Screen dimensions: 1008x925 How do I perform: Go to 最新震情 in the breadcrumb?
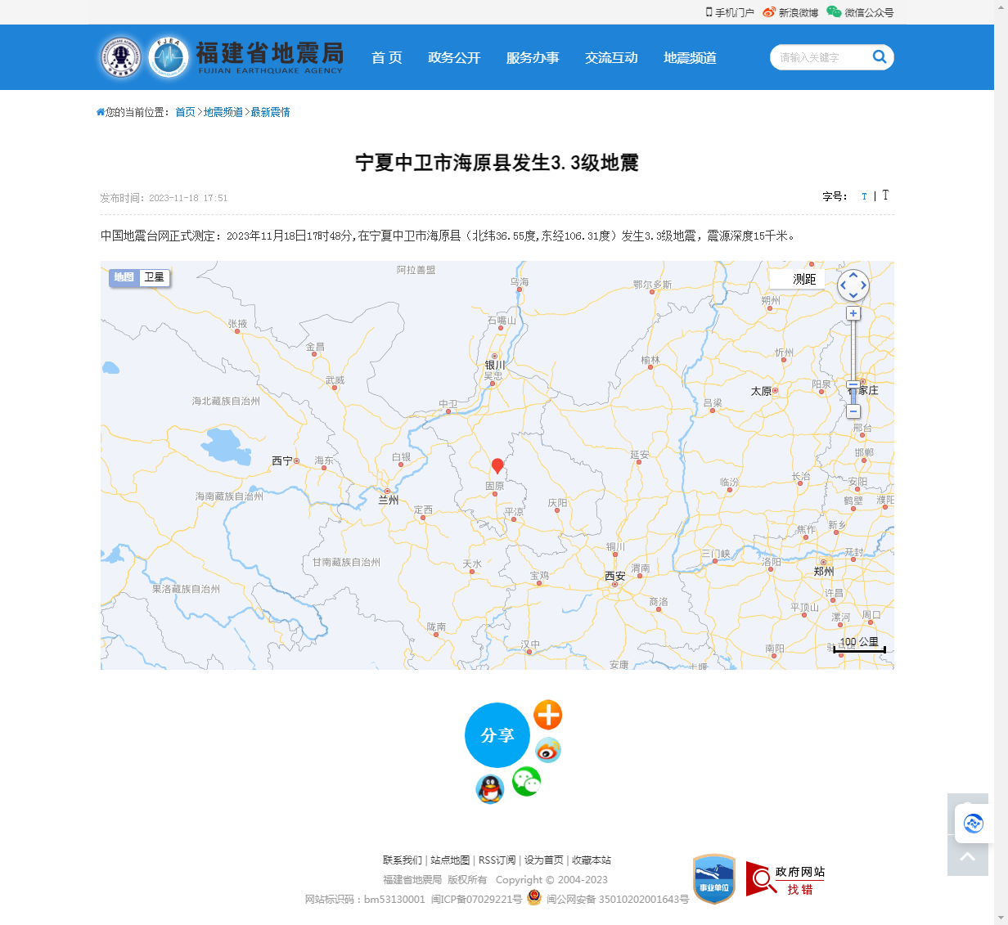[x=271, y=112]
